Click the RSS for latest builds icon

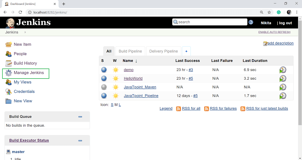click(x=243, y=109)
